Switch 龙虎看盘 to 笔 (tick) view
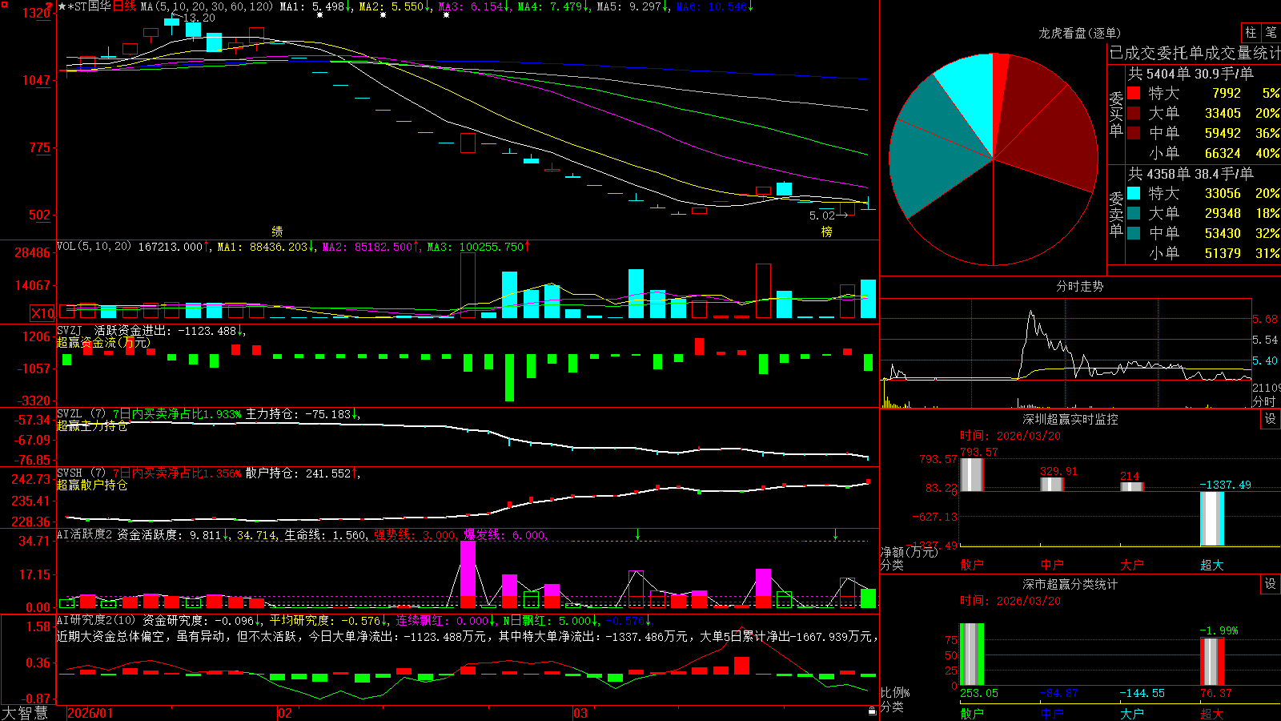The width and height of the screenshot is (1281, 721). tap(1271, 32)
